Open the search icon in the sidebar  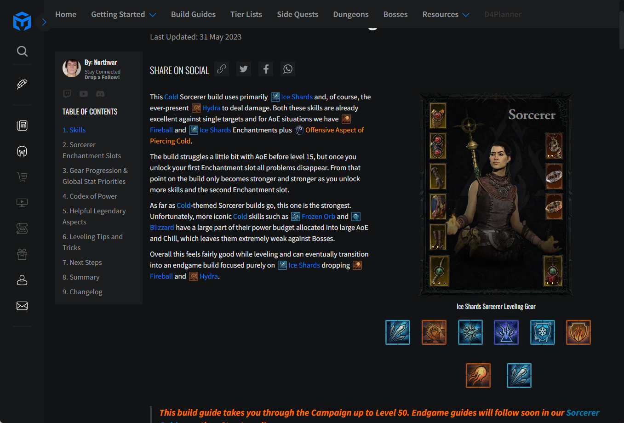pos(22,51)
